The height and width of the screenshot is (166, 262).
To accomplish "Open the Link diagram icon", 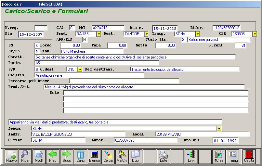I will click(x=191, y=157).
